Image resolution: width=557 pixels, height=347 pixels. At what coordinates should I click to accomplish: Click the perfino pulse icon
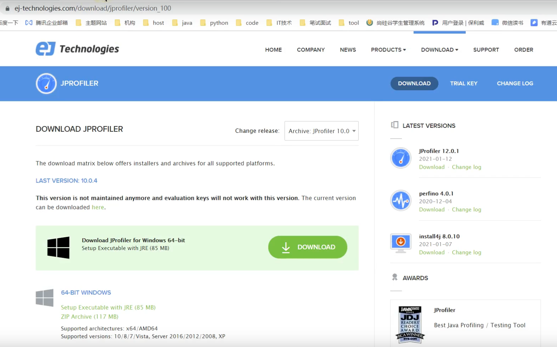(x=401, y=200)
